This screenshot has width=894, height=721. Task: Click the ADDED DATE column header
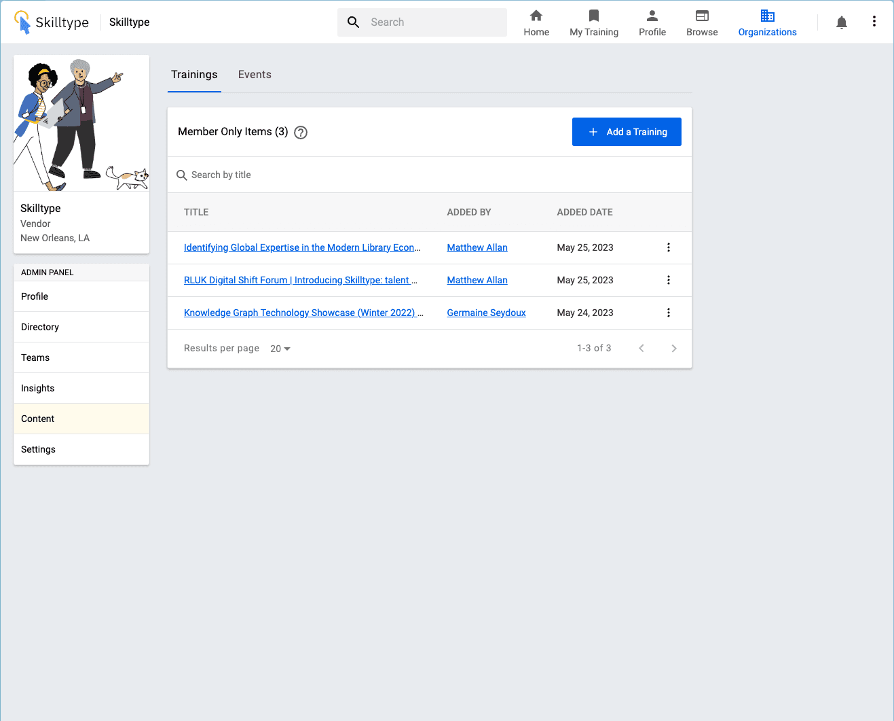(x=584, y=212)
